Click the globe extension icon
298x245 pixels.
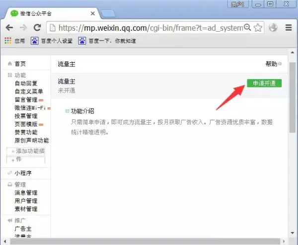(x=273, y=27)
